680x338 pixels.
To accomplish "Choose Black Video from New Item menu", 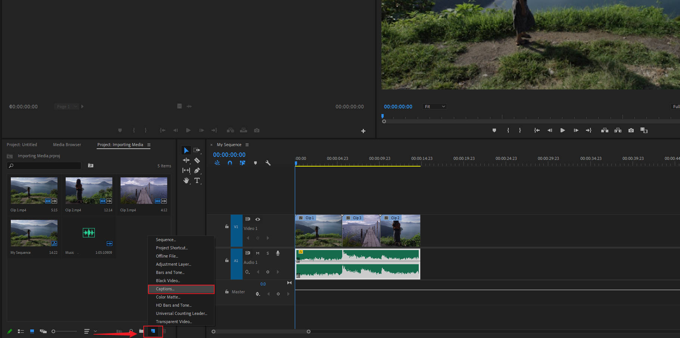I will click(181, 281).
